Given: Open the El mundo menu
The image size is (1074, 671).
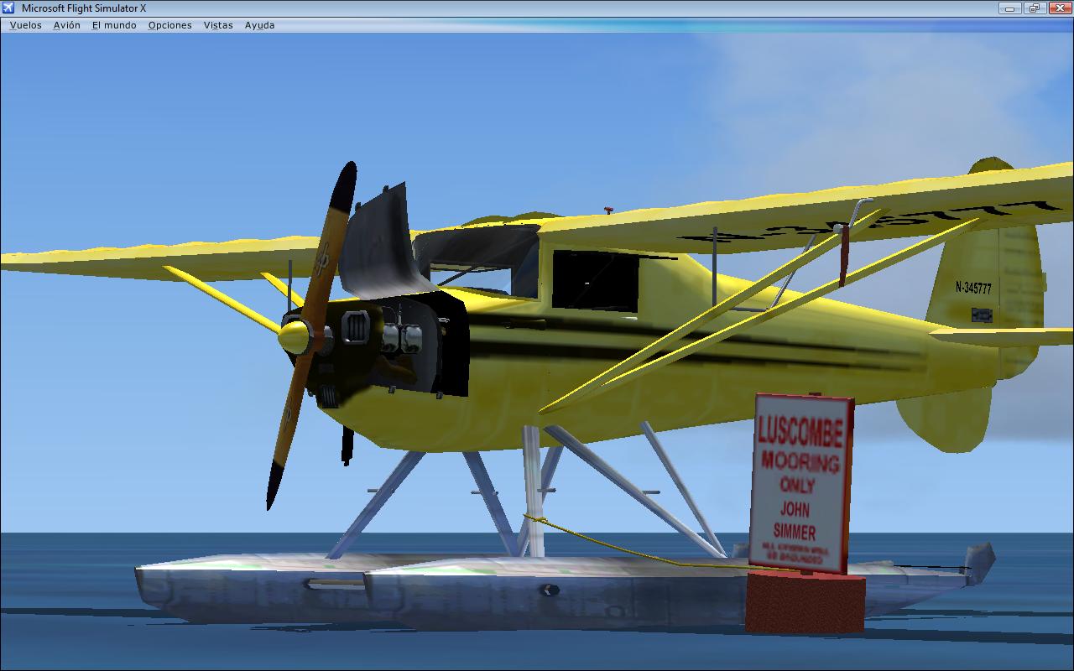Looking at the screenshot, I should 114,25.
